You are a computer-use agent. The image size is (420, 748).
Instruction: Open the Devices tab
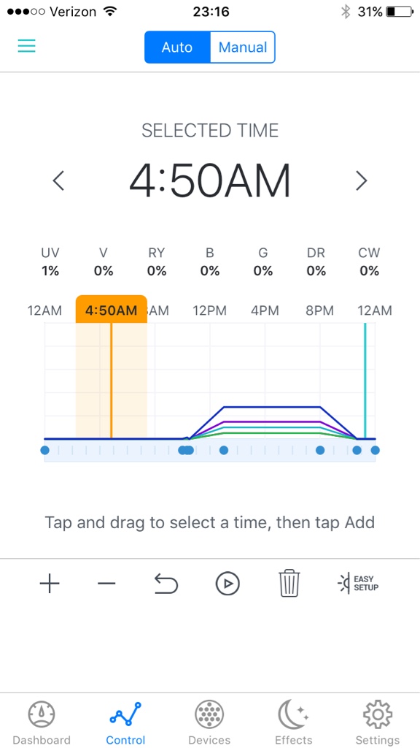coord(209,722)
